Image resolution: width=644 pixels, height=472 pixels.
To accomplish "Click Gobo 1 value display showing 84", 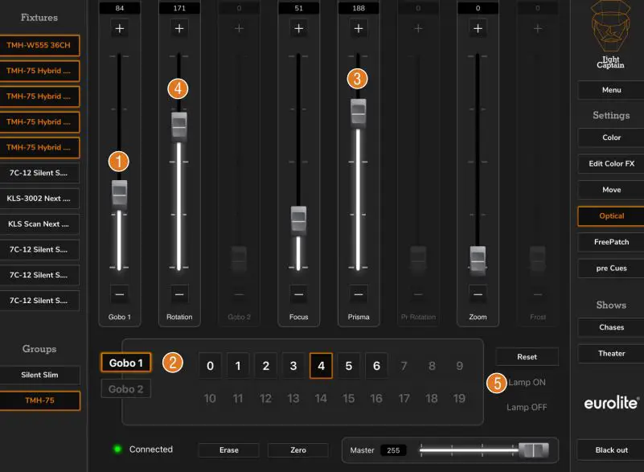I will (120, 8).
